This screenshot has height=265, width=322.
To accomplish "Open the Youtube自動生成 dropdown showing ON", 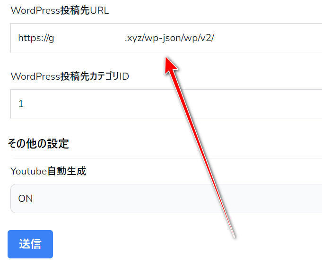I will click(x=166, y=199).
